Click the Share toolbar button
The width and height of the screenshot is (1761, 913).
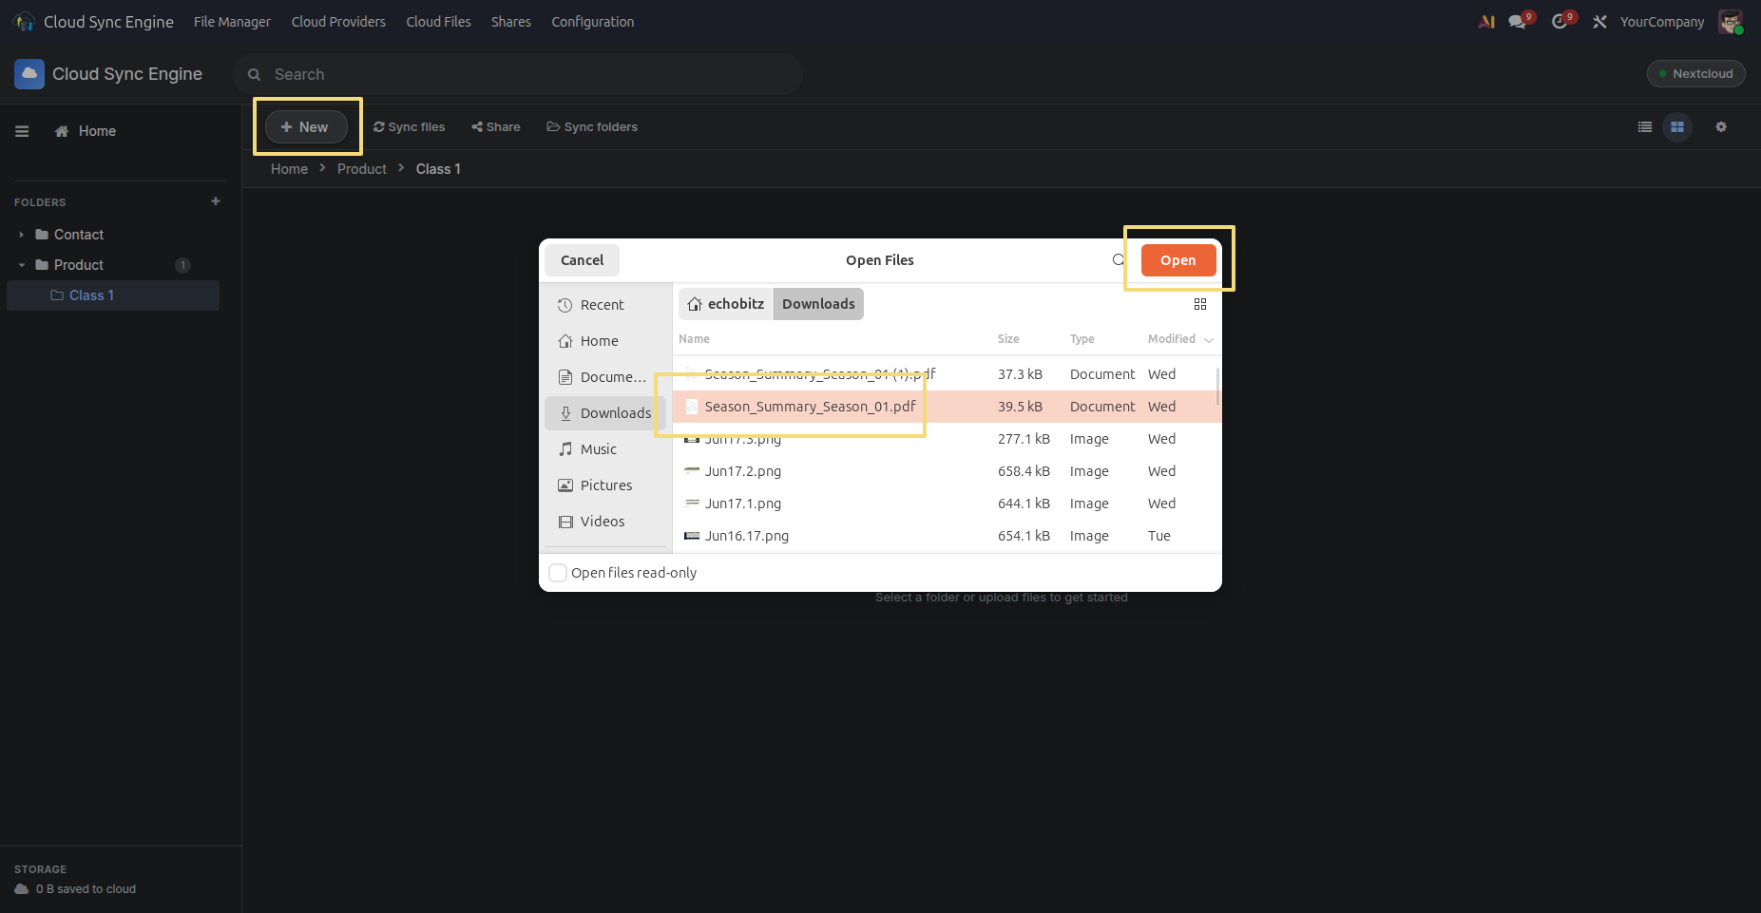(496, 127)
